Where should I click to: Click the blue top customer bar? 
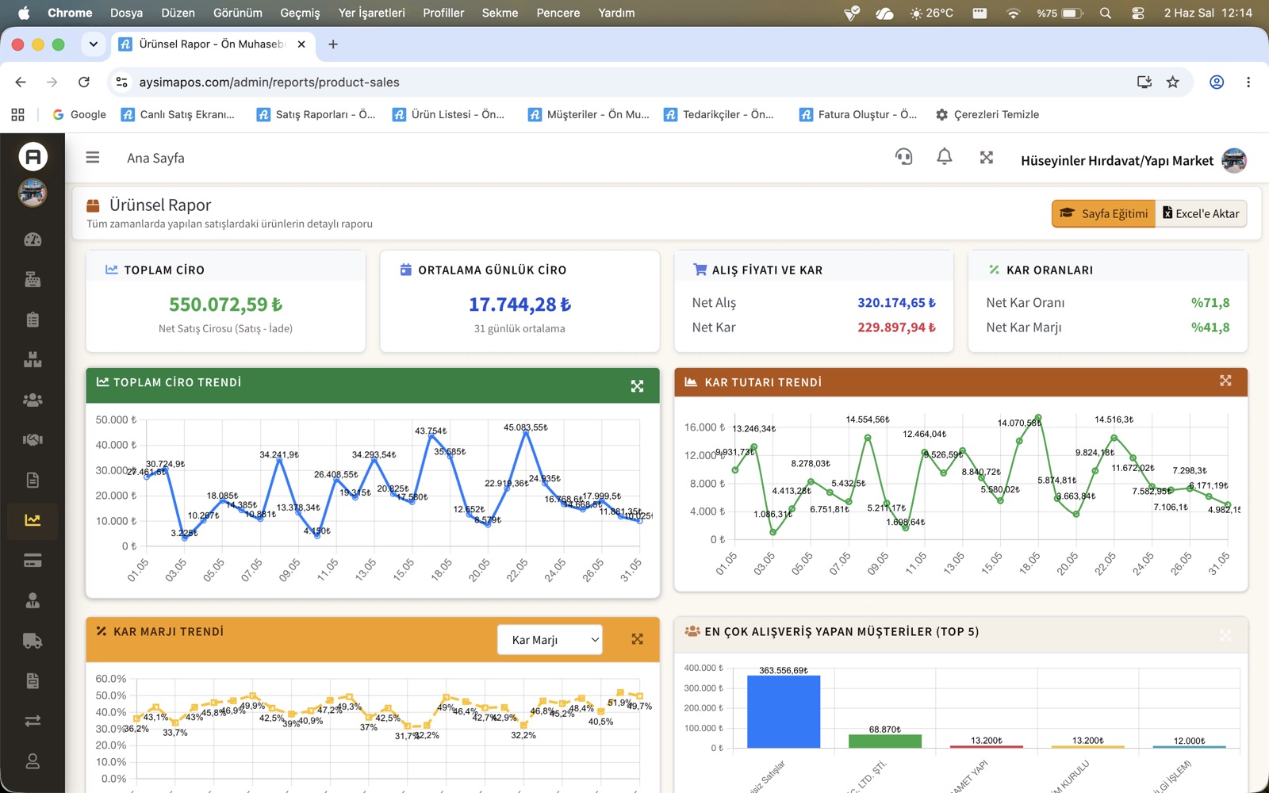[784, 711]
